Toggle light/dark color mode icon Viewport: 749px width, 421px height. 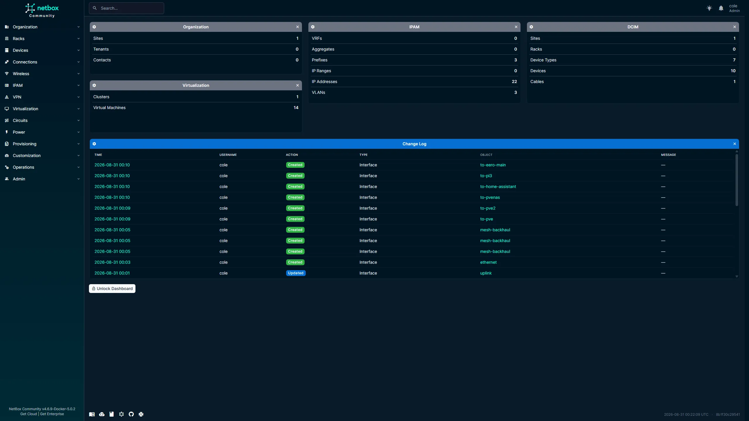tap(709, 8)
